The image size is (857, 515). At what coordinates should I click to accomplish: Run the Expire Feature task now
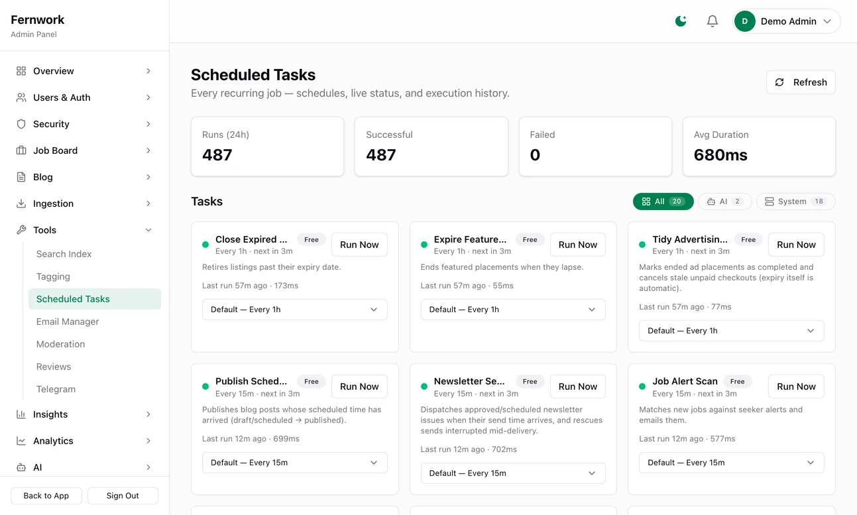(578, 245)
